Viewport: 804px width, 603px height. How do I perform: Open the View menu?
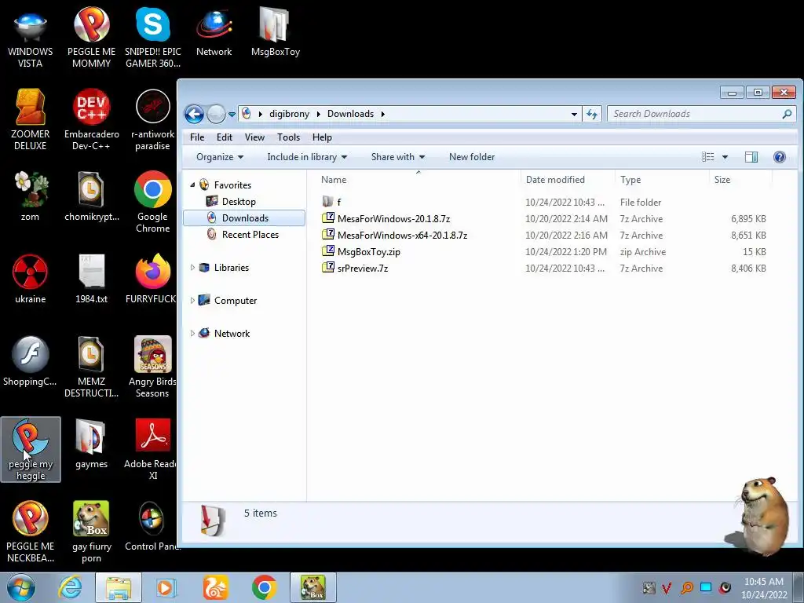[254, 137]
